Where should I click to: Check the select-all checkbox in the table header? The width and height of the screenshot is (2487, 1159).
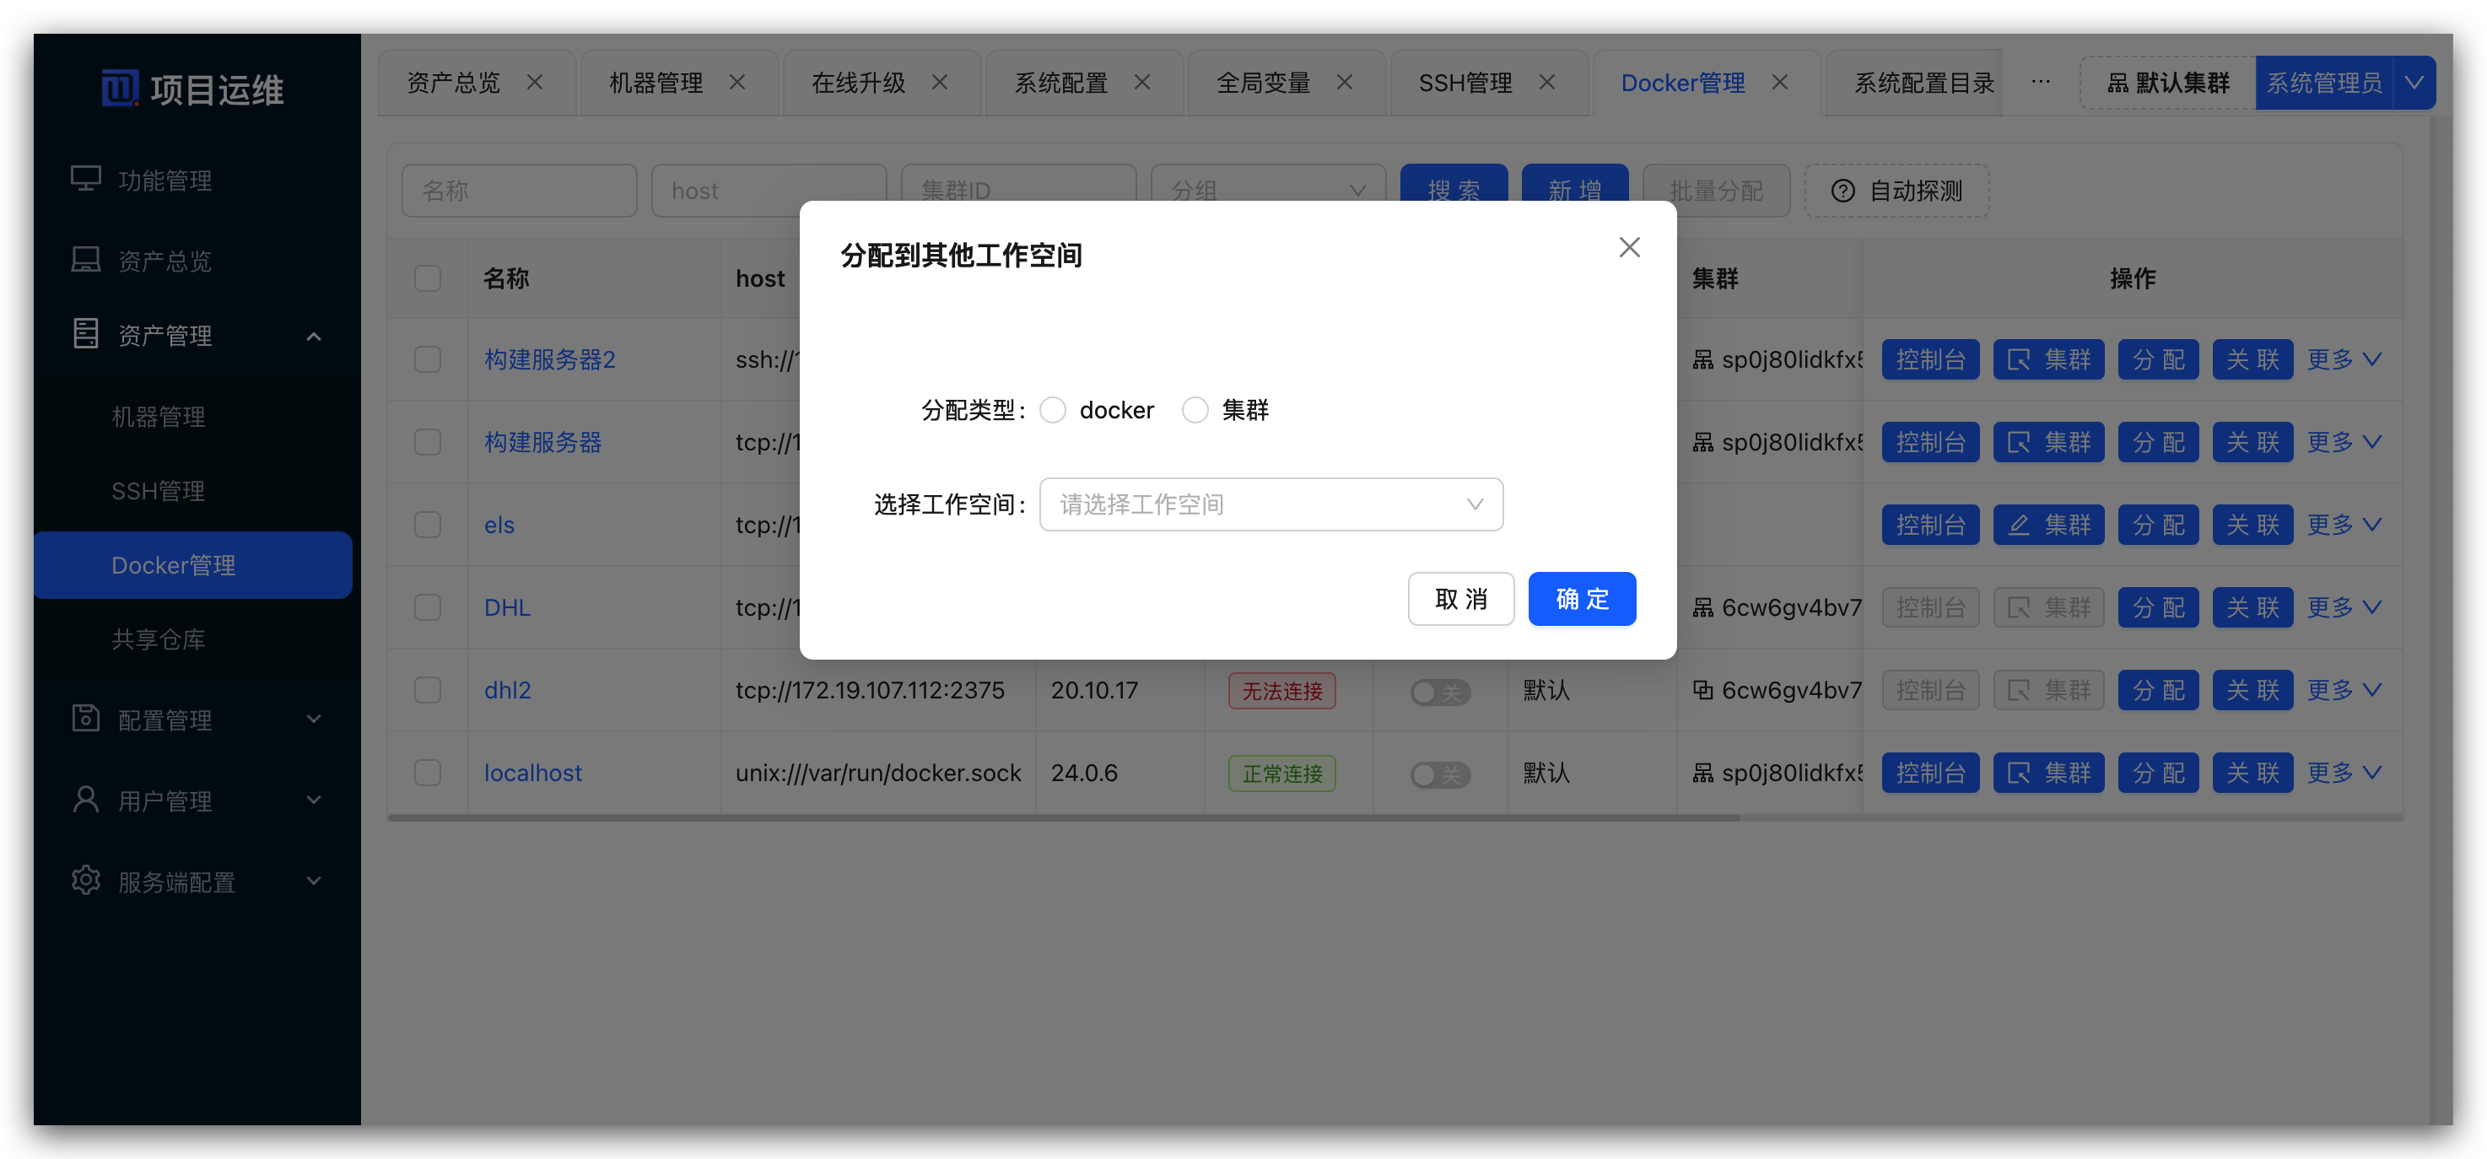(428, 278)
